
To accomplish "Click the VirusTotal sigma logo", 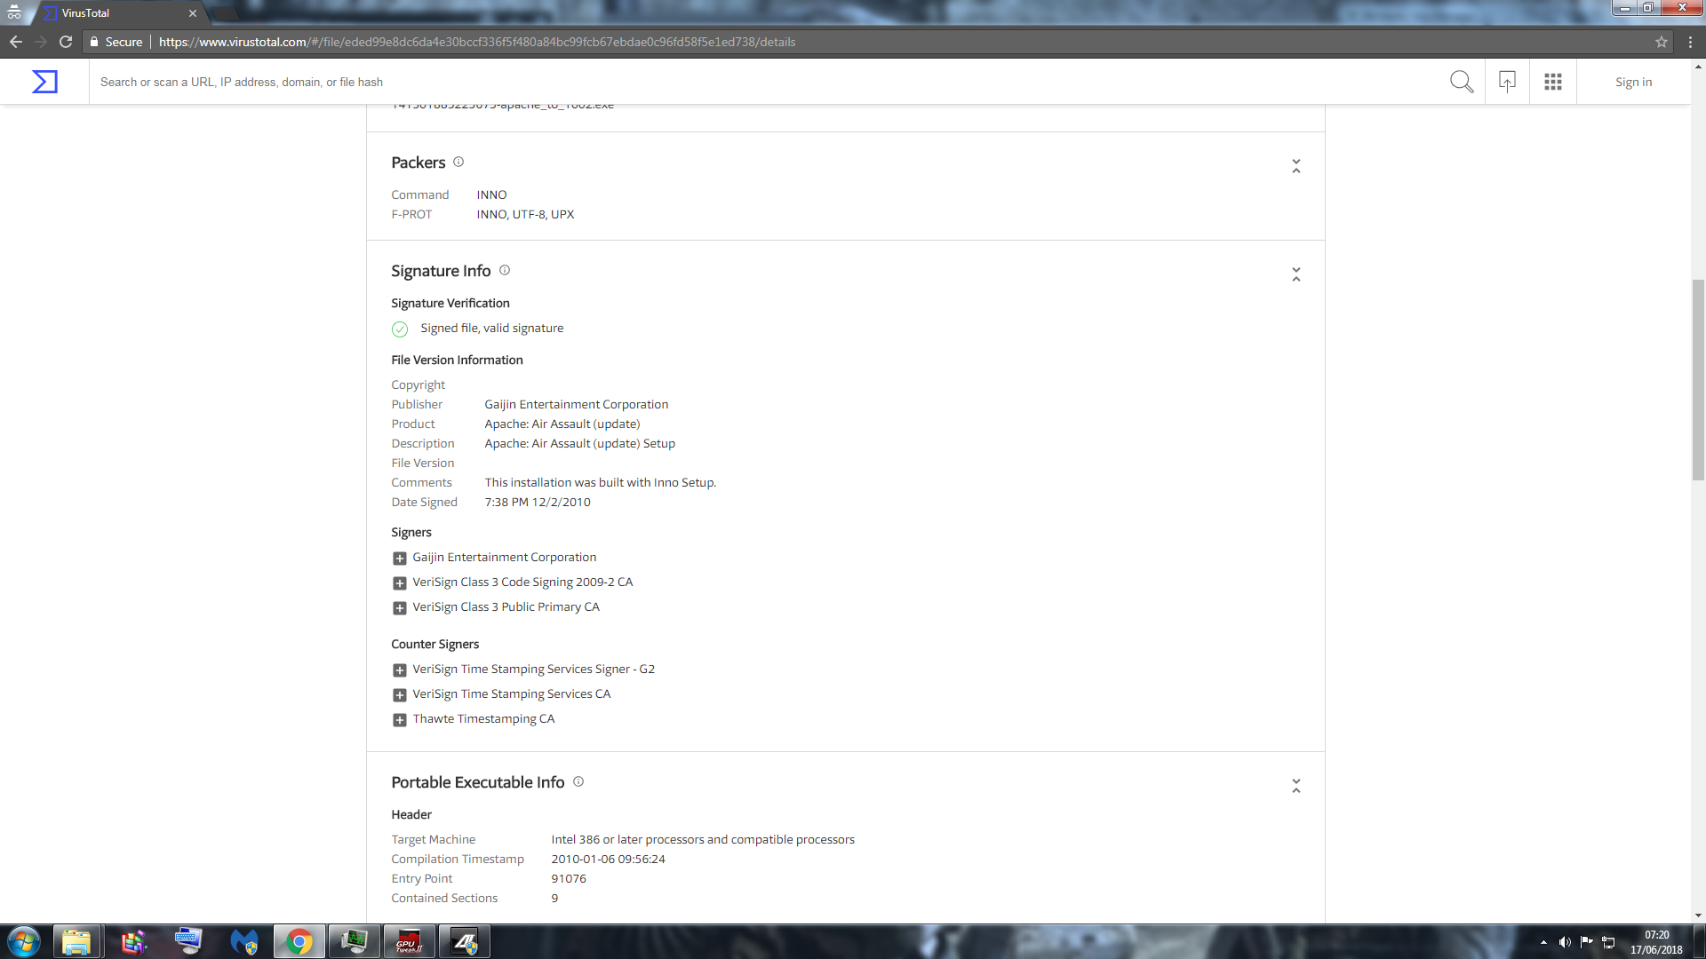I will pyautogui.click(x=44, y=82).
